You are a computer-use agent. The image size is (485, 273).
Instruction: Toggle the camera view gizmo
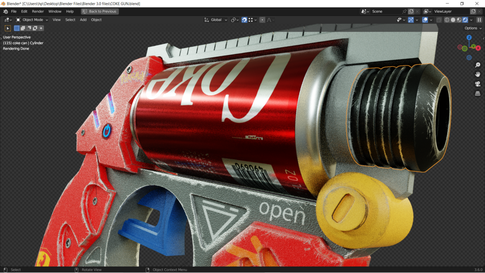click(x=478, y=84)
